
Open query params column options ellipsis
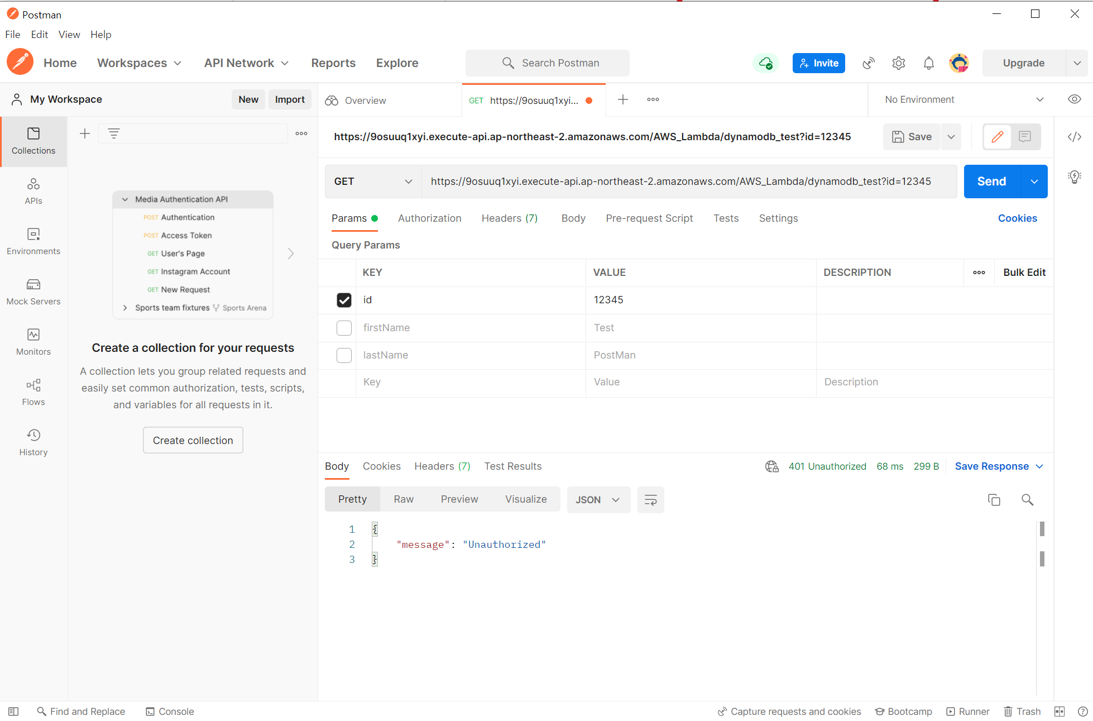tap(979, 273)
